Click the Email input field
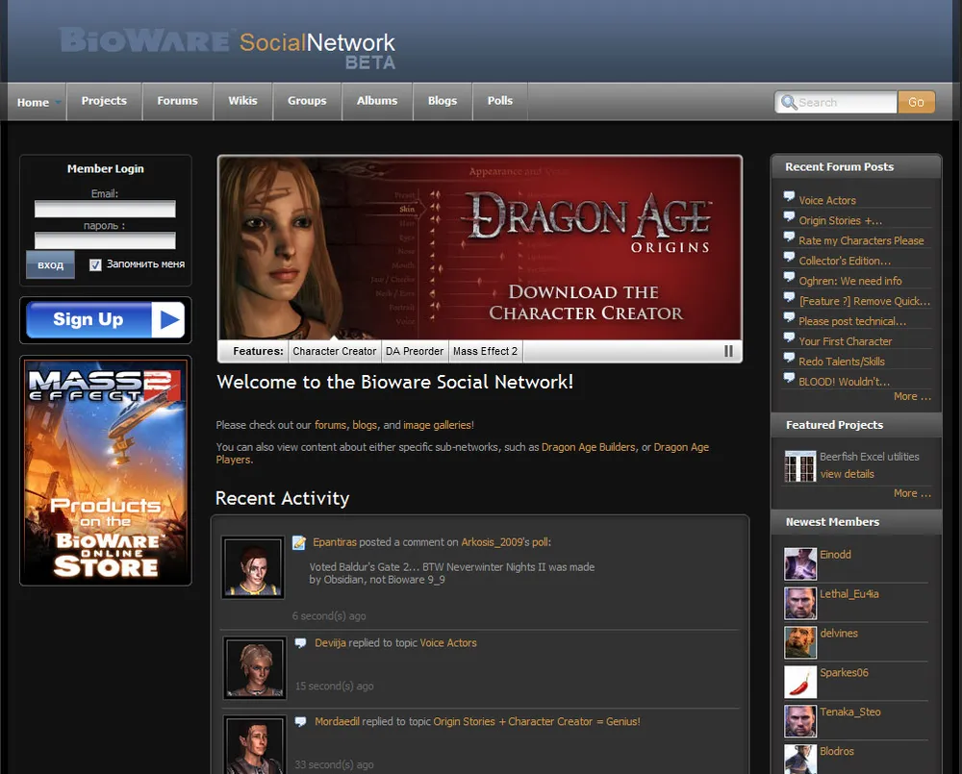The image size is (962, 774). pyautogui.click(x=105, y=210)
